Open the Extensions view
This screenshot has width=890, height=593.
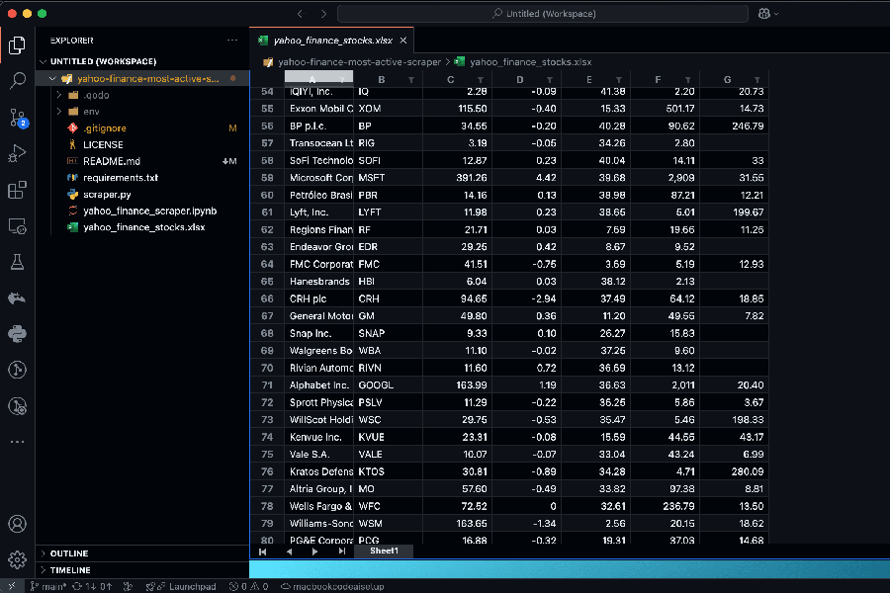[17, 190]
